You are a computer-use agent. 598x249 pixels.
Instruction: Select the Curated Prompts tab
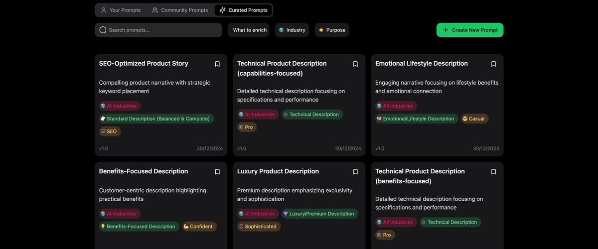point(243,10)
